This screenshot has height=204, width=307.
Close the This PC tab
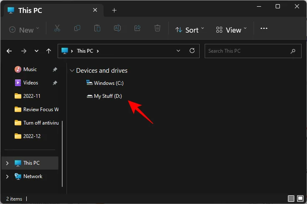[95, 10]
